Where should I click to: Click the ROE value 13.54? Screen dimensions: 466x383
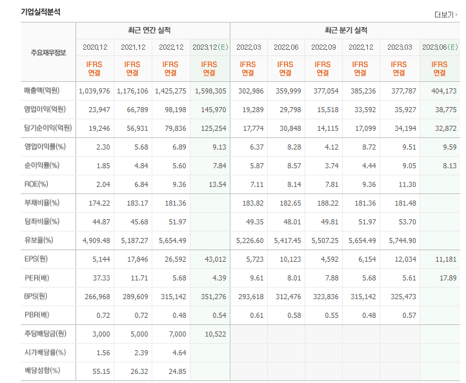coord(218,184)
